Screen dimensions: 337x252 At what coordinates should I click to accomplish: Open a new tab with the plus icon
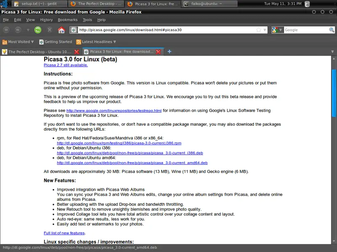(x=169, y=51)
